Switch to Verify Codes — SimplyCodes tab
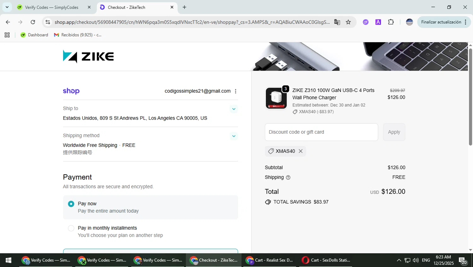The height and width of the screenshot is (267, 473). point(52,7)
